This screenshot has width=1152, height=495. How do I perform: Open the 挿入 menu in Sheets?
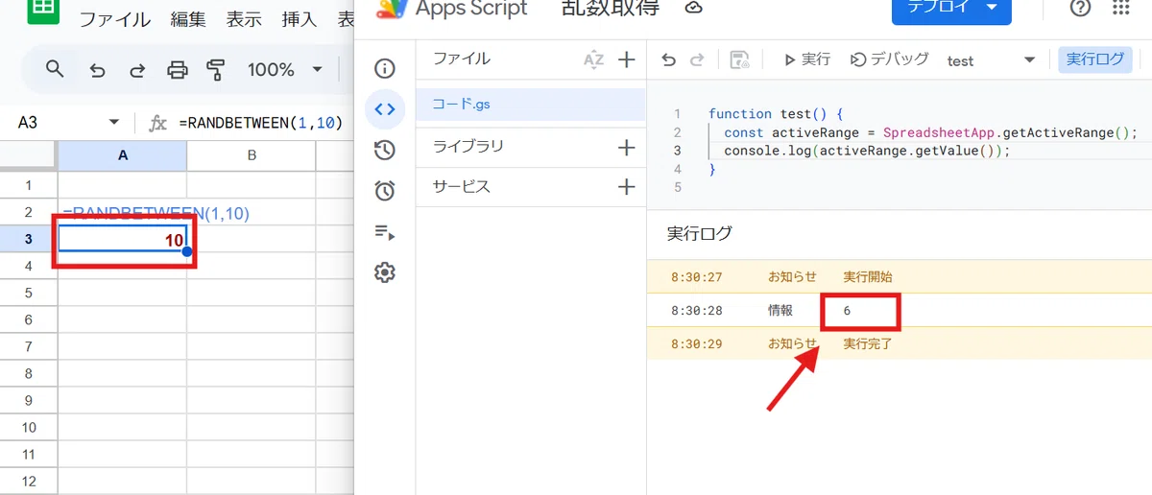(300, 19)
